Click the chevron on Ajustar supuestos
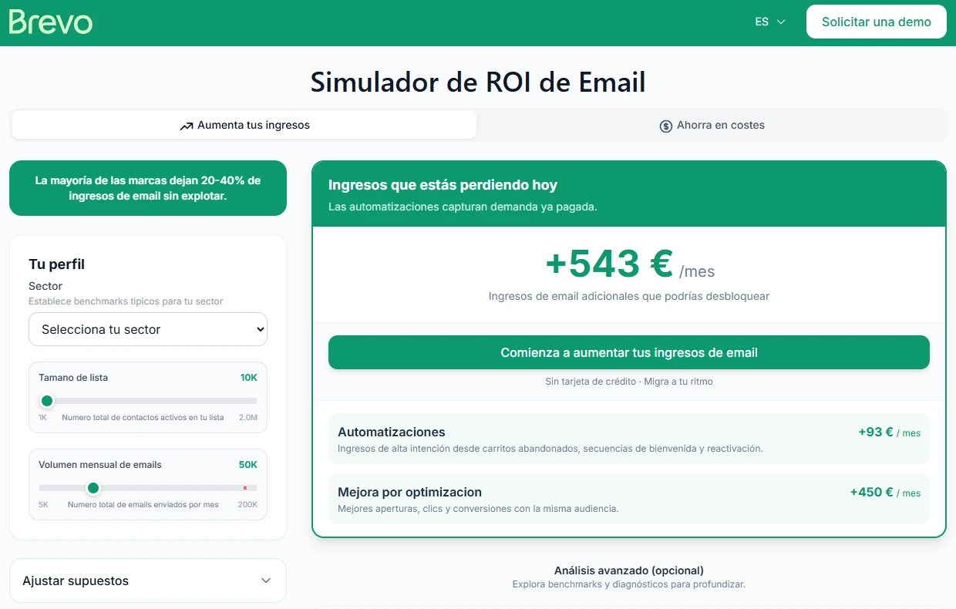Viewport: 956px width, 609px height. 266,580
